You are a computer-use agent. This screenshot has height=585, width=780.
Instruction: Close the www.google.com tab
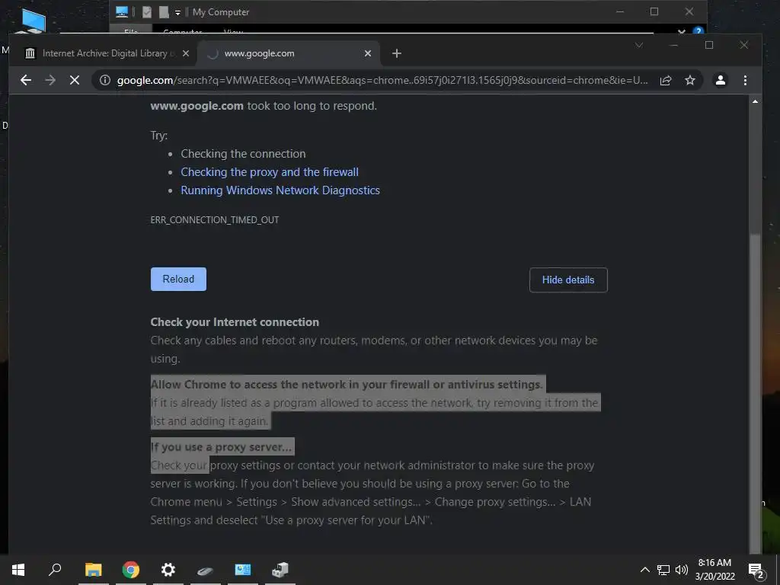click(x=368, y=53)
